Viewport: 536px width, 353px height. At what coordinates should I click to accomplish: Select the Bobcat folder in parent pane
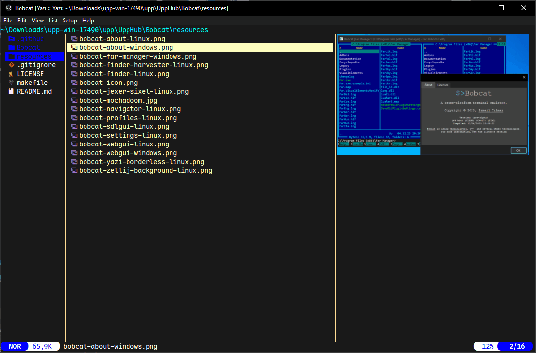(x=28, y=47)
